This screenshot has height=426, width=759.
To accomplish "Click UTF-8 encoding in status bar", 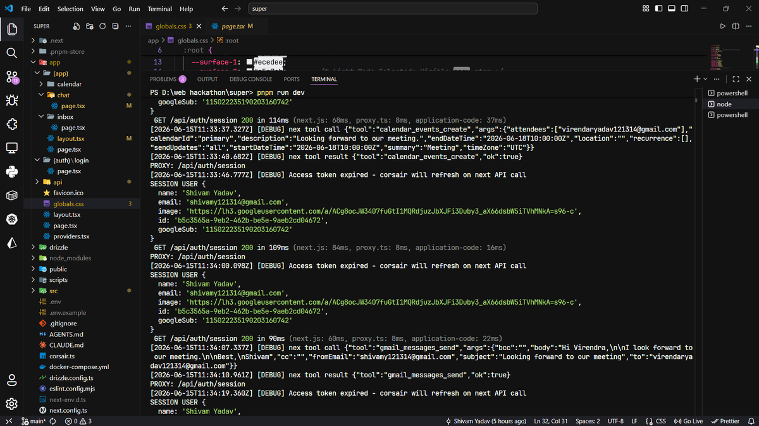I will coord(615,421).
